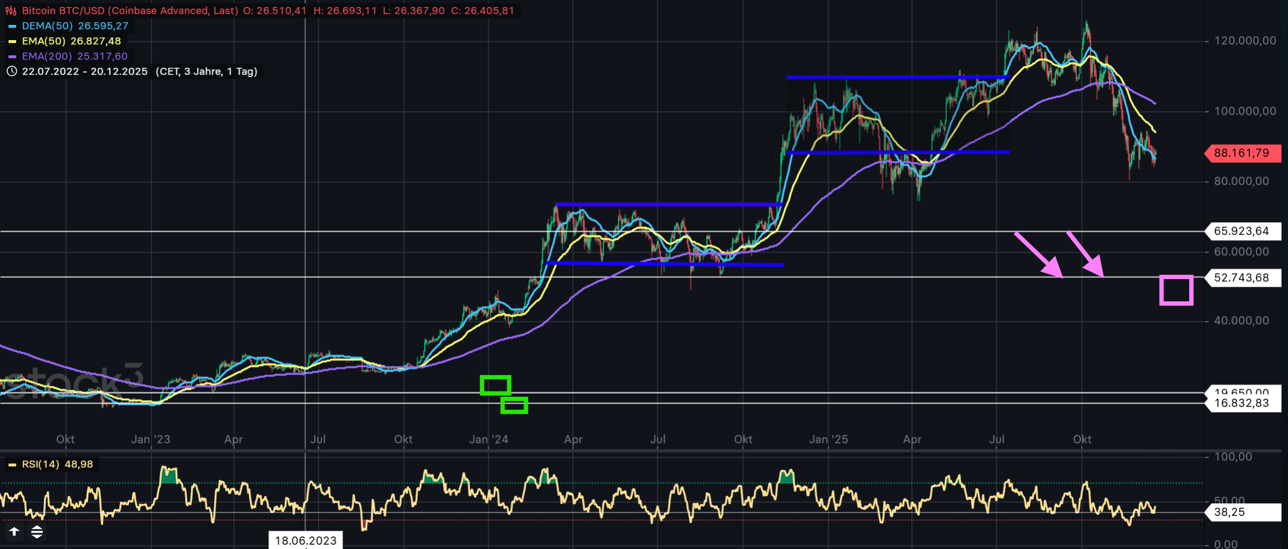Select the right pink arrow drawing

tap(1085, 254)
